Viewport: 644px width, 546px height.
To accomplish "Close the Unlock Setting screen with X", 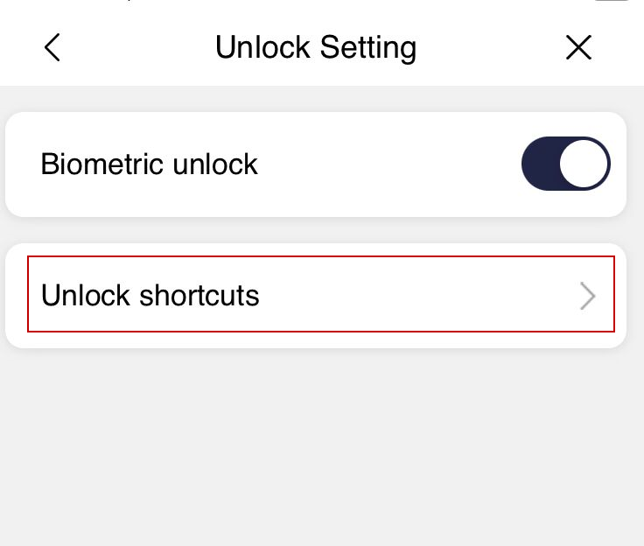I will click(x=578, y=47).
